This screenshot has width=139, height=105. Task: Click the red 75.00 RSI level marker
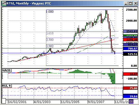pyautogui.click(x=130, y=88)
